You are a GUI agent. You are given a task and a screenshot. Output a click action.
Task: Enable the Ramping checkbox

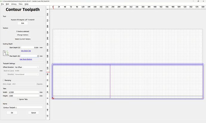click(x=3, y=80)
